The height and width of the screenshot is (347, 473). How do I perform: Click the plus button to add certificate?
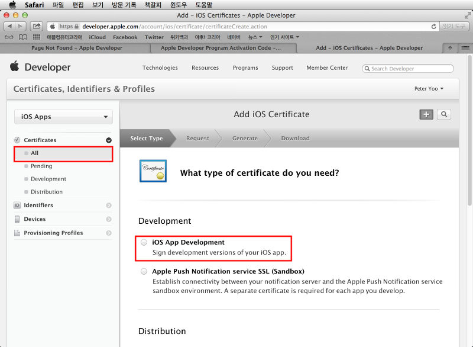426,114
